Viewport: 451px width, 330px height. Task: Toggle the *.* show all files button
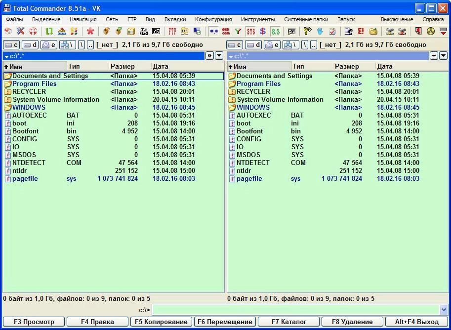(x=213, y=31)
